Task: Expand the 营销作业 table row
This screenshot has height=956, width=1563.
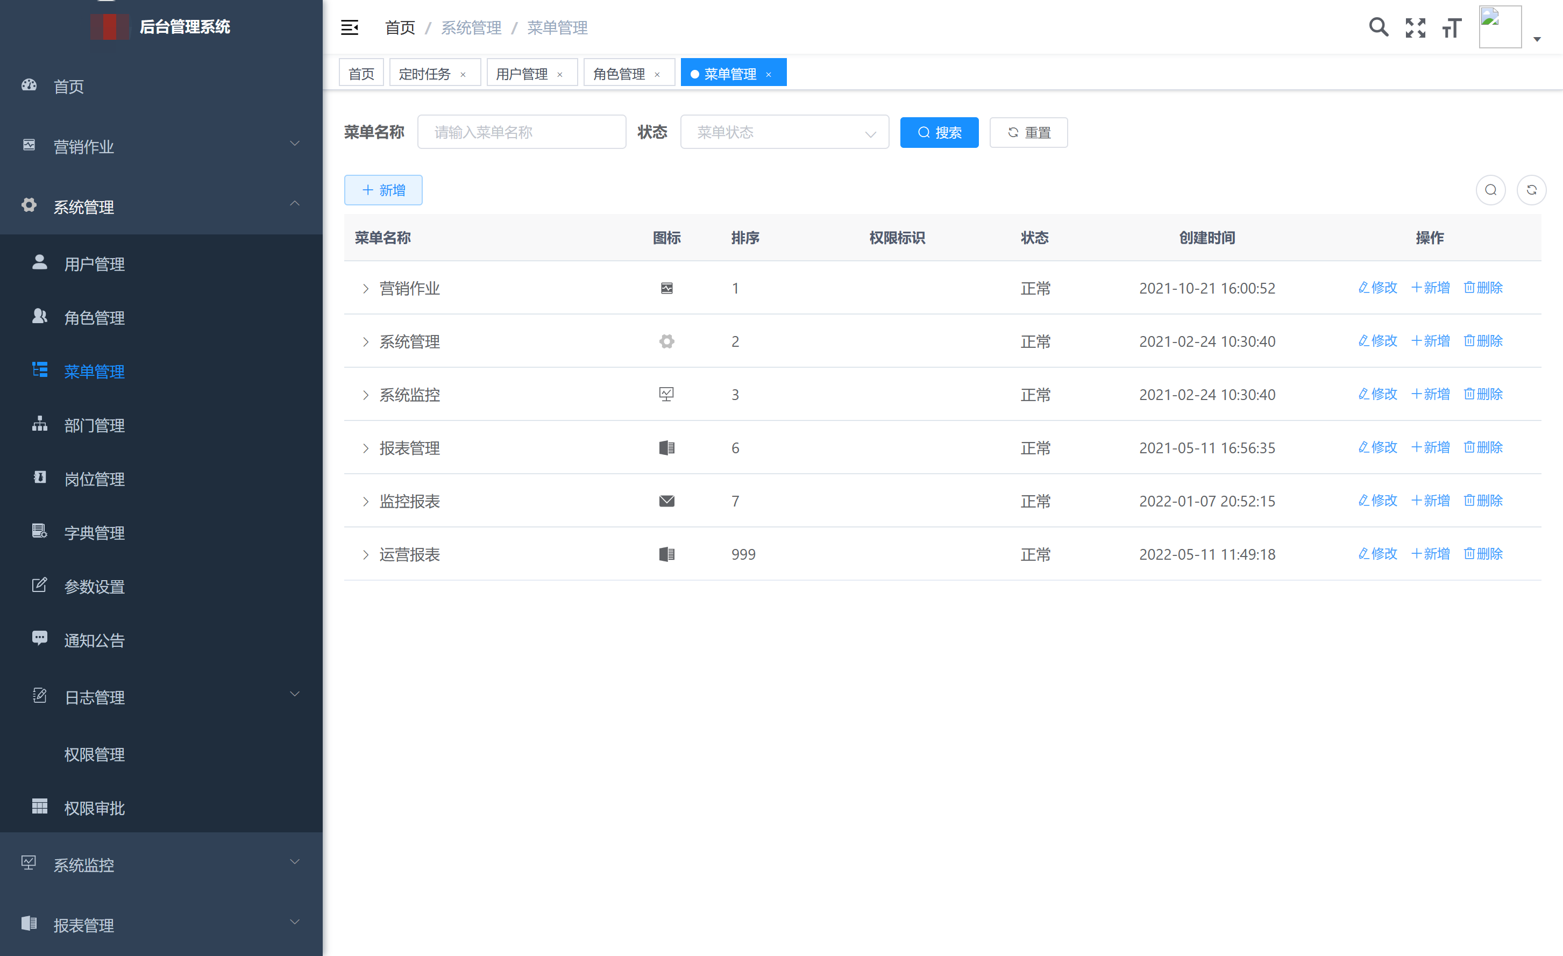Action: click(x=365, y=288)
